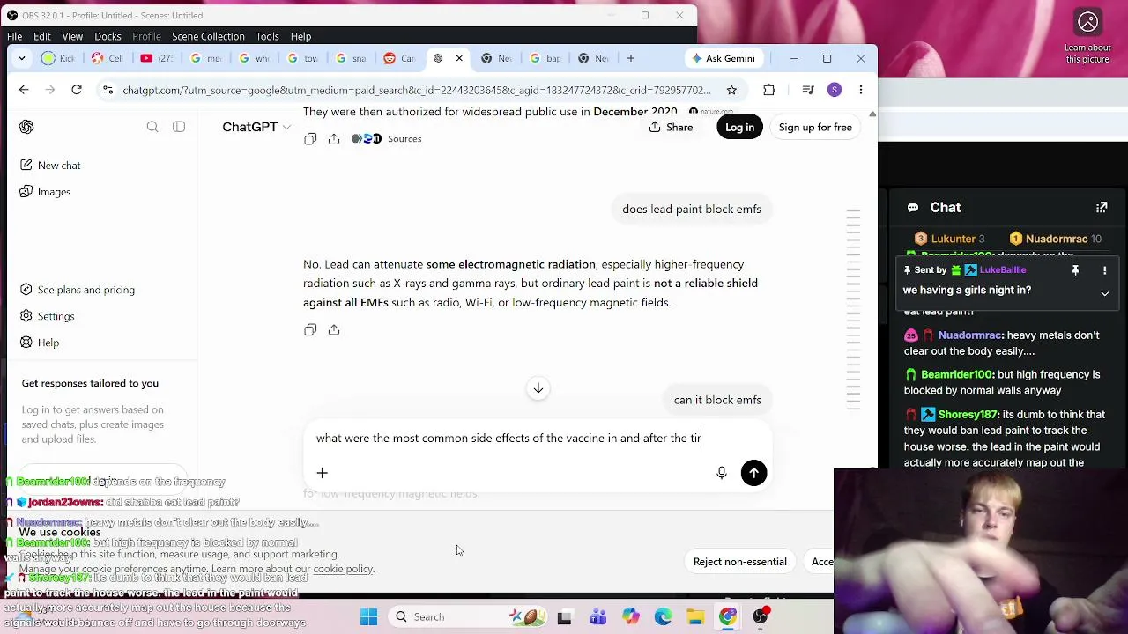Copy the response beside the Sources label
The height and width of the screenshot is (634, 1128).
(x=310, y=139)
